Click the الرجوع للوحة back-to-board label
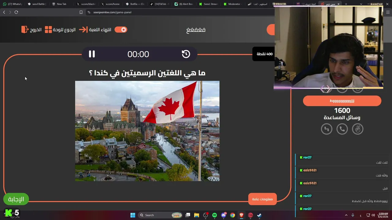 coord(64,30)
